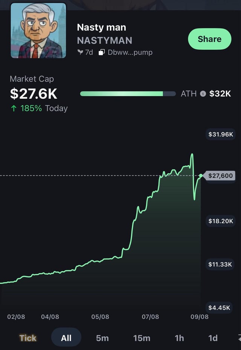Pick the 1d chart interval
This screenshot has width=241, height=350.
213,338
